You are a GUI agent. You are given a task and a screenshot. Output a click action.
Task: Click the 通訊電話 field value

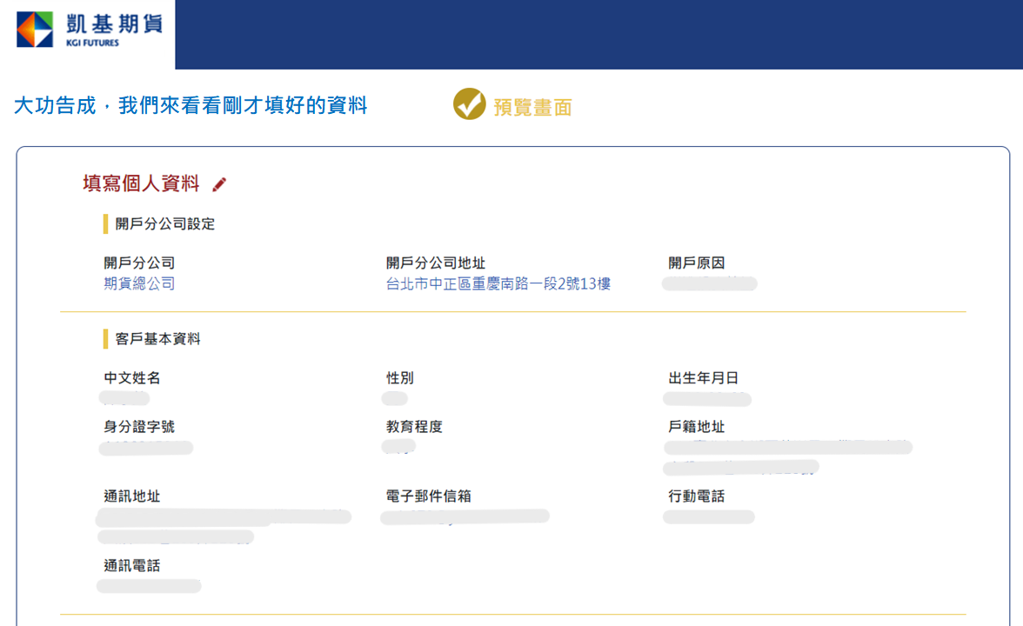tap(149, 586)
